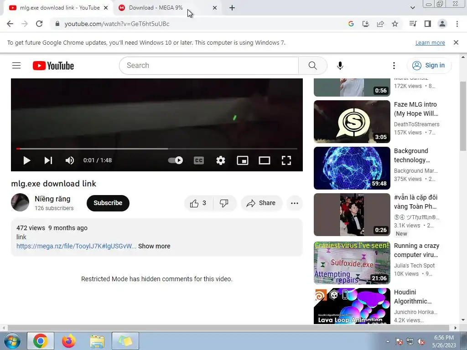Viewport: 467px width, 350px height.
Task: Seek using the video progress bar
Action: (x=157, y=149)
